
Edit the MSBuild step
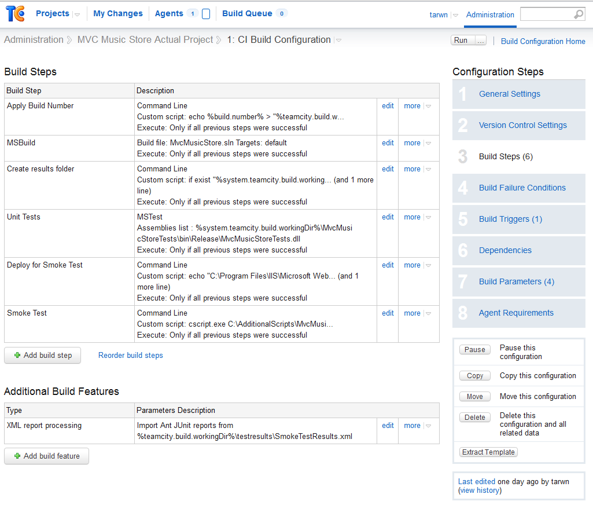click(388, 143)
